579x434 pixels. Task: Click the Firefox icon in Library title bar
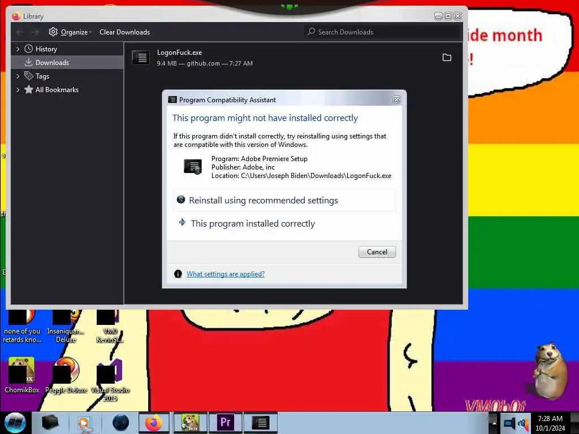[15, 16]
